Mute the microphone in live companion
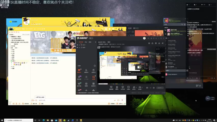The image size is (217, 122). 134,87
